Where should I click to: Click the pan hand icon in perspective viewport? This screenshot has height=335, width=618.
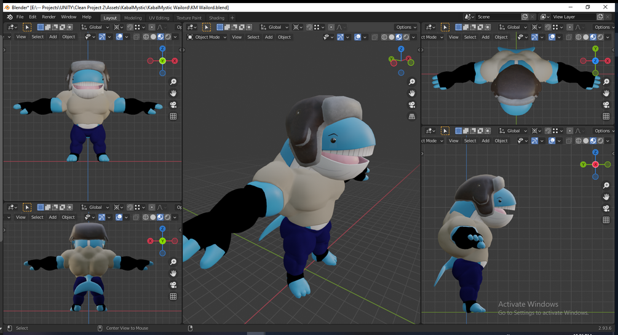pos(412,93)
